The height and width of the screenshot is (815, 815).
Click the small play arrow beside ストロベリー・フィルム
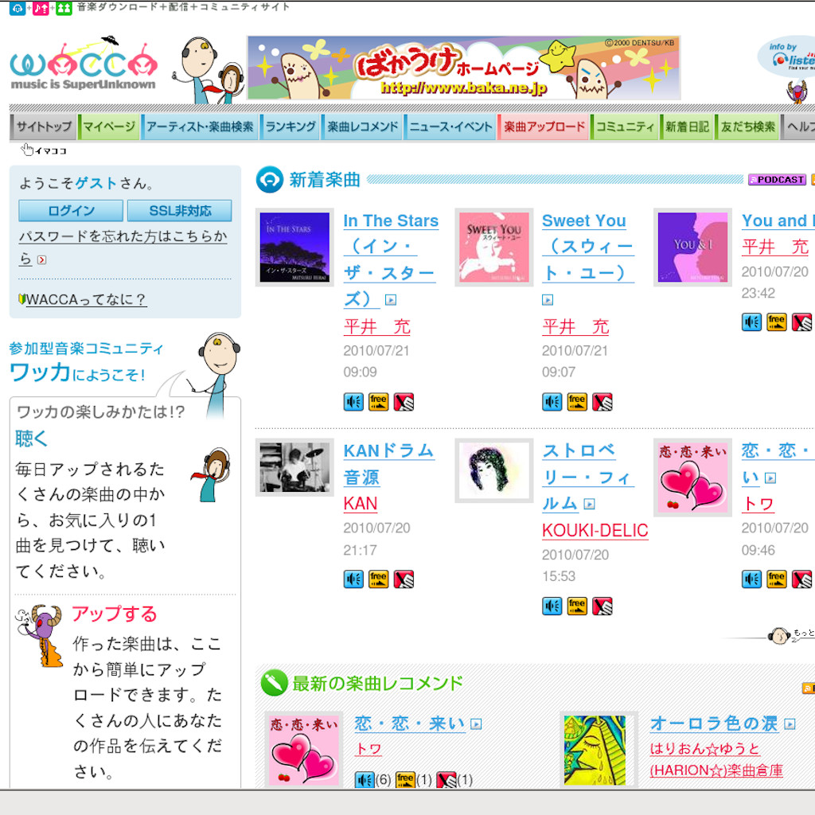[589, 504]
